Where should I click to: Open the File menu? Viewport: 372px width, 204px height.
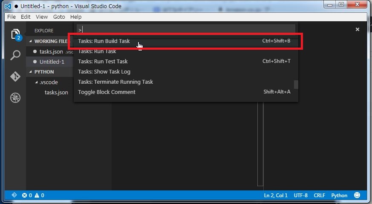pos(12,17)
